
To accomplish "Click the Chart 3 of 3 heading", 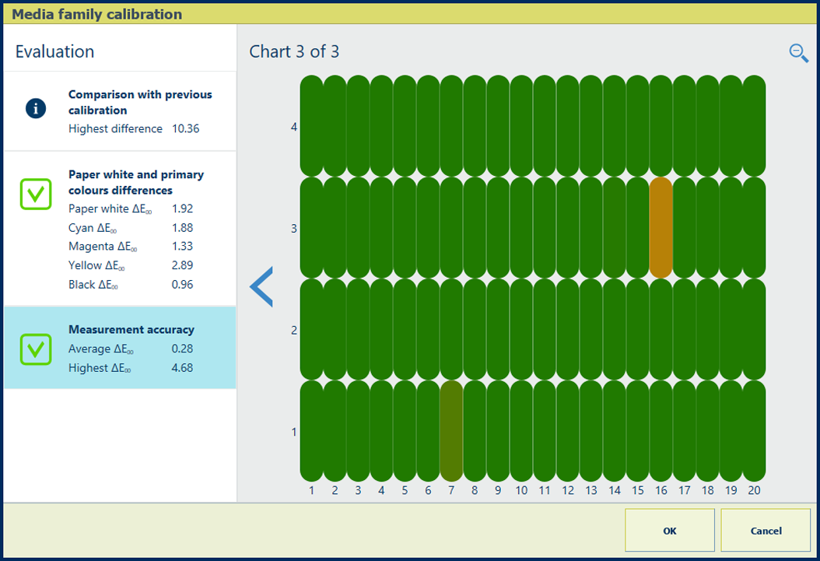I will 294,52.
